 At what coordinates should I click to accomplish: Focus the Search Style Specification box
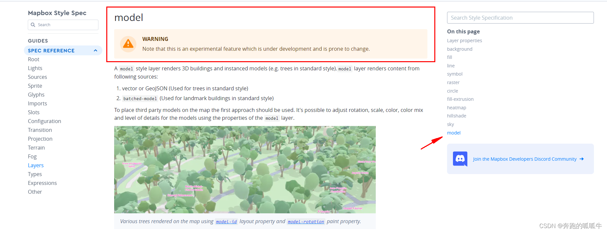tap(520, 18)
